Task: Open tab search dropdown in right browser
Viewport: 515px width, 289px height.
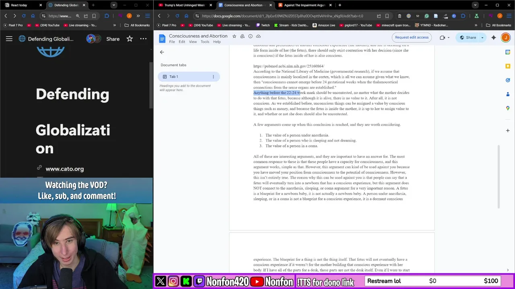Action: click(475, 5)
